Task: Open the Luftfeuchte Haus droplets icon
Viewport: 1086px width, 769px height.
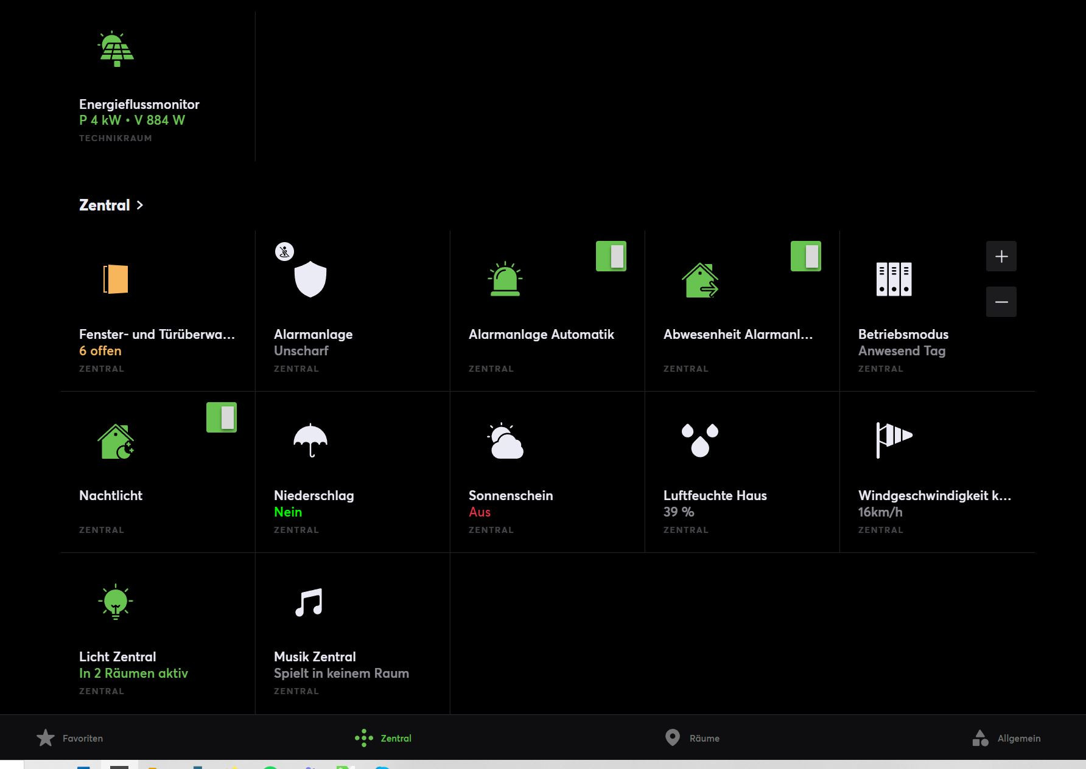Action: 699,440
